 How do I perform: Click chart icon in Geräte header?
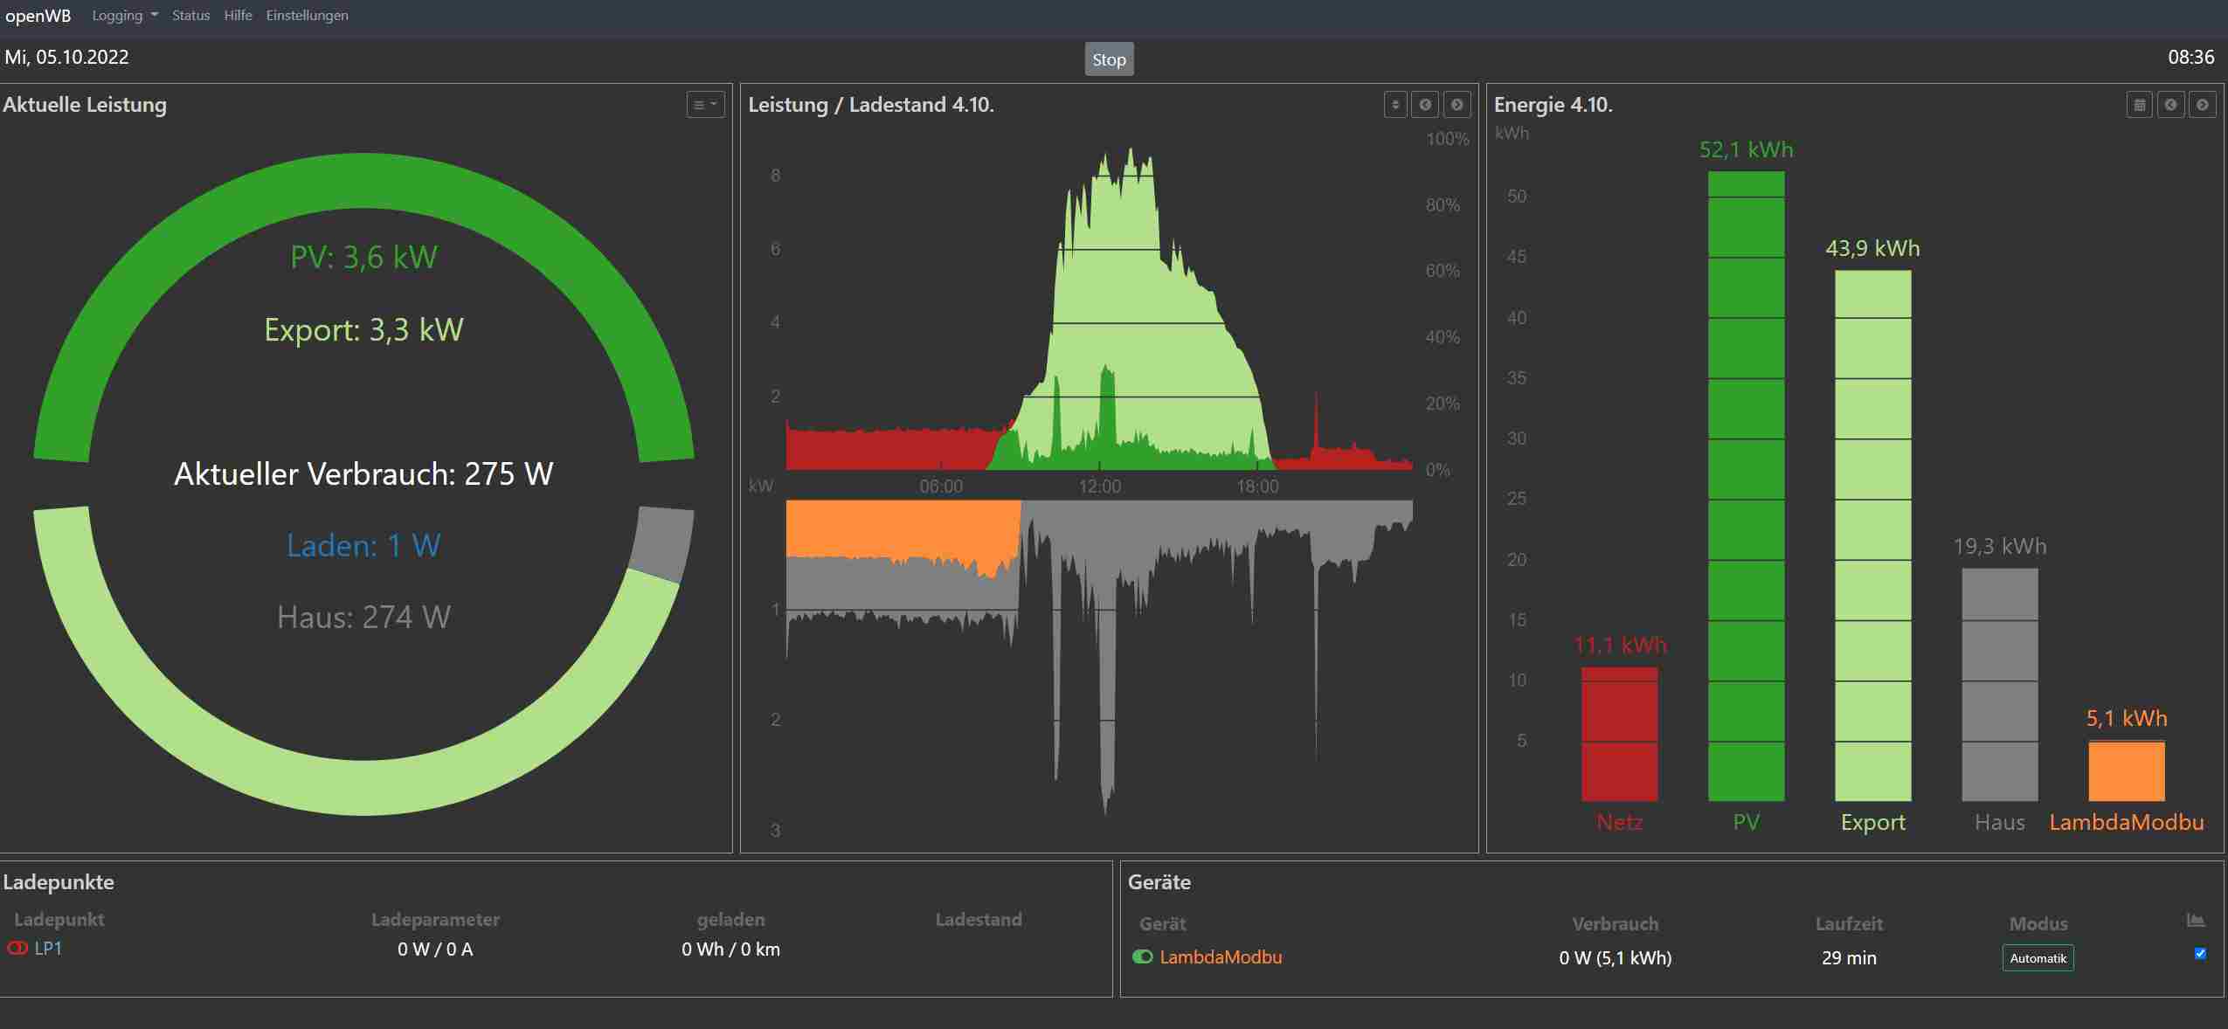[x=2195, y=921]
